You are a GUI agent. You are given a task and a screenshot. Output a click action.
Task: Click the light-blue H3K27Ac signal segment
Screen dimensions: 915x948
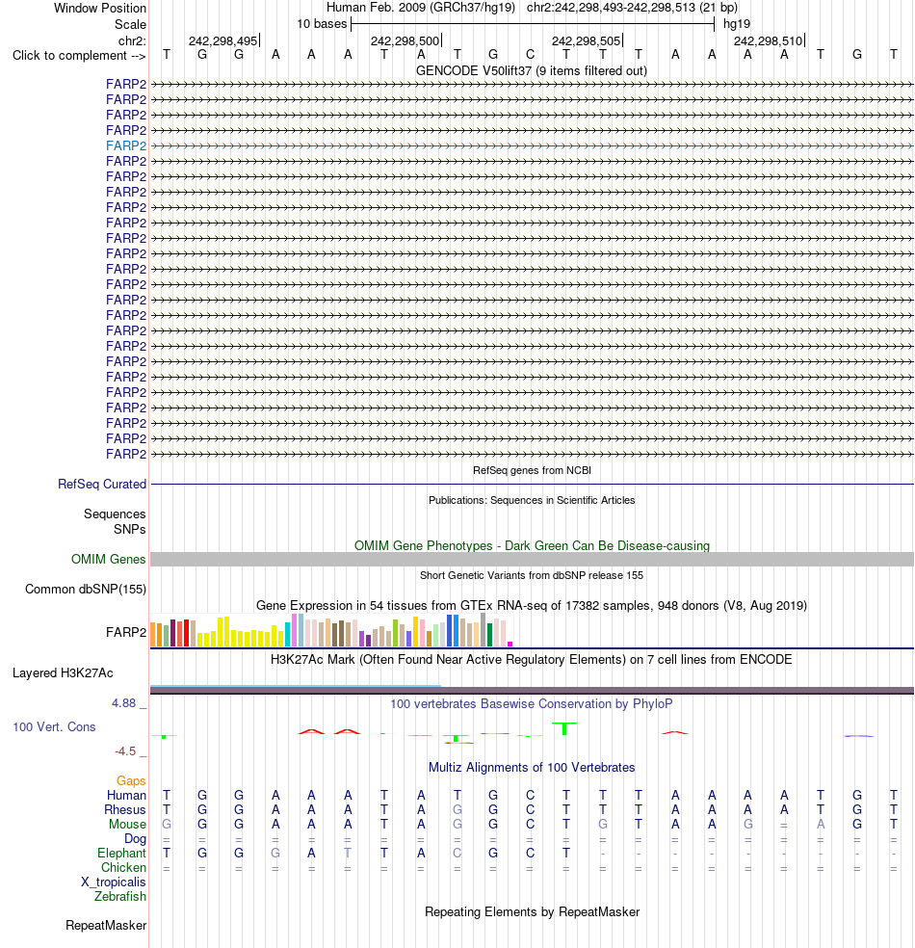point(296,686)
